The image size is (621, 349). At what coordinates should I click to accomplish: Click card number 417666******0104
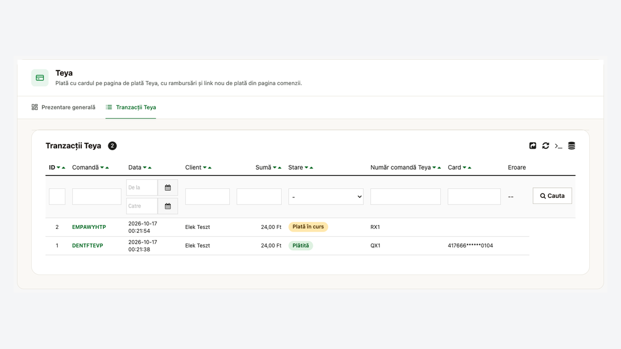pyautogui.click(x=470, y=246)
